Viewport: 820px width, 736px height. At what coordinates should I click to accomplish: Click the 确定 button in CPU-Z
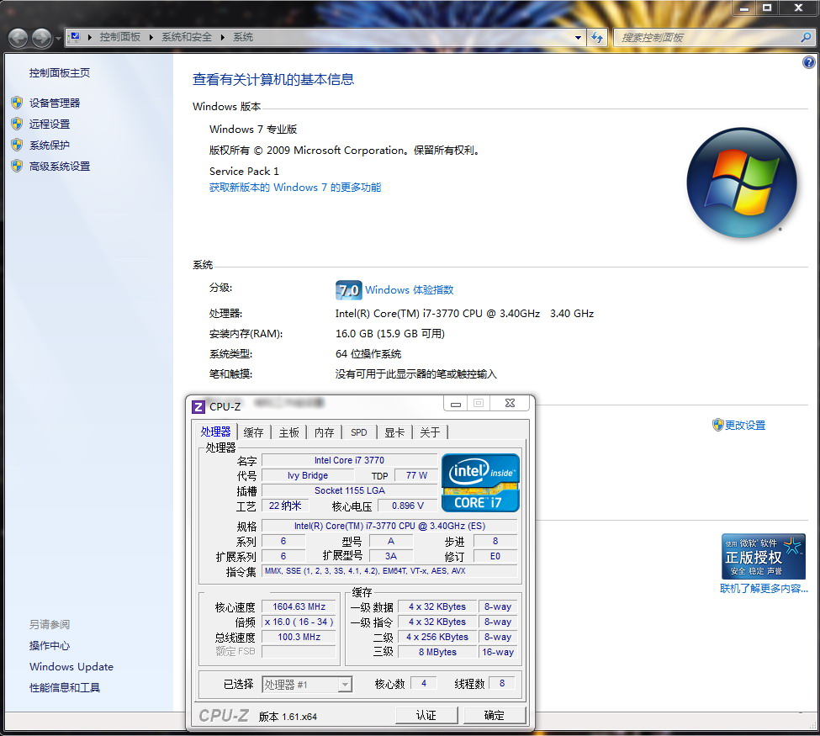495,716
